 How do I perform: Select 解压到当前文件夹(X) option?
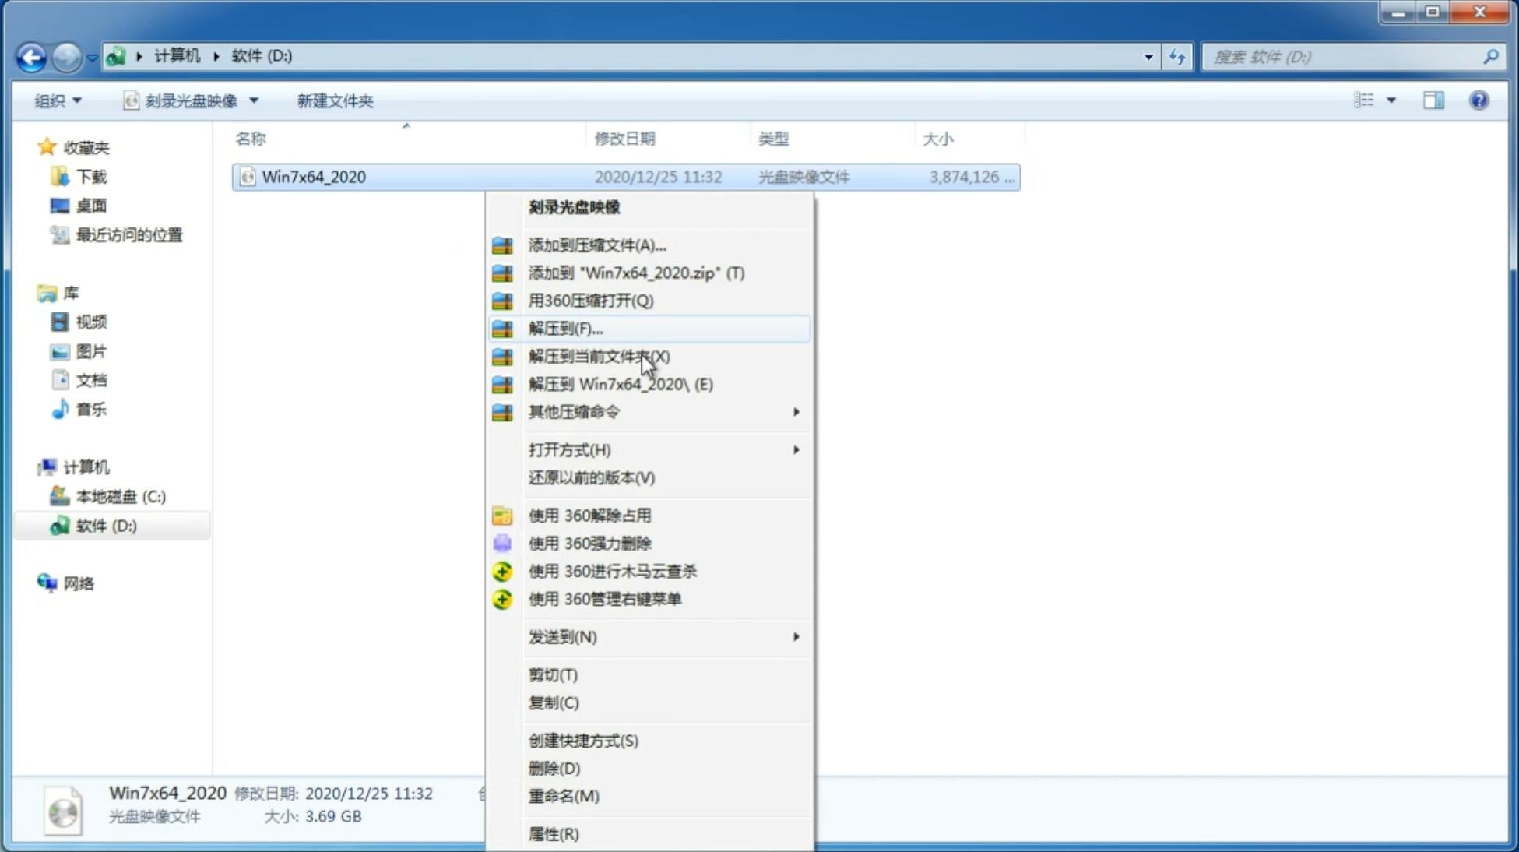tap(600, 356)
